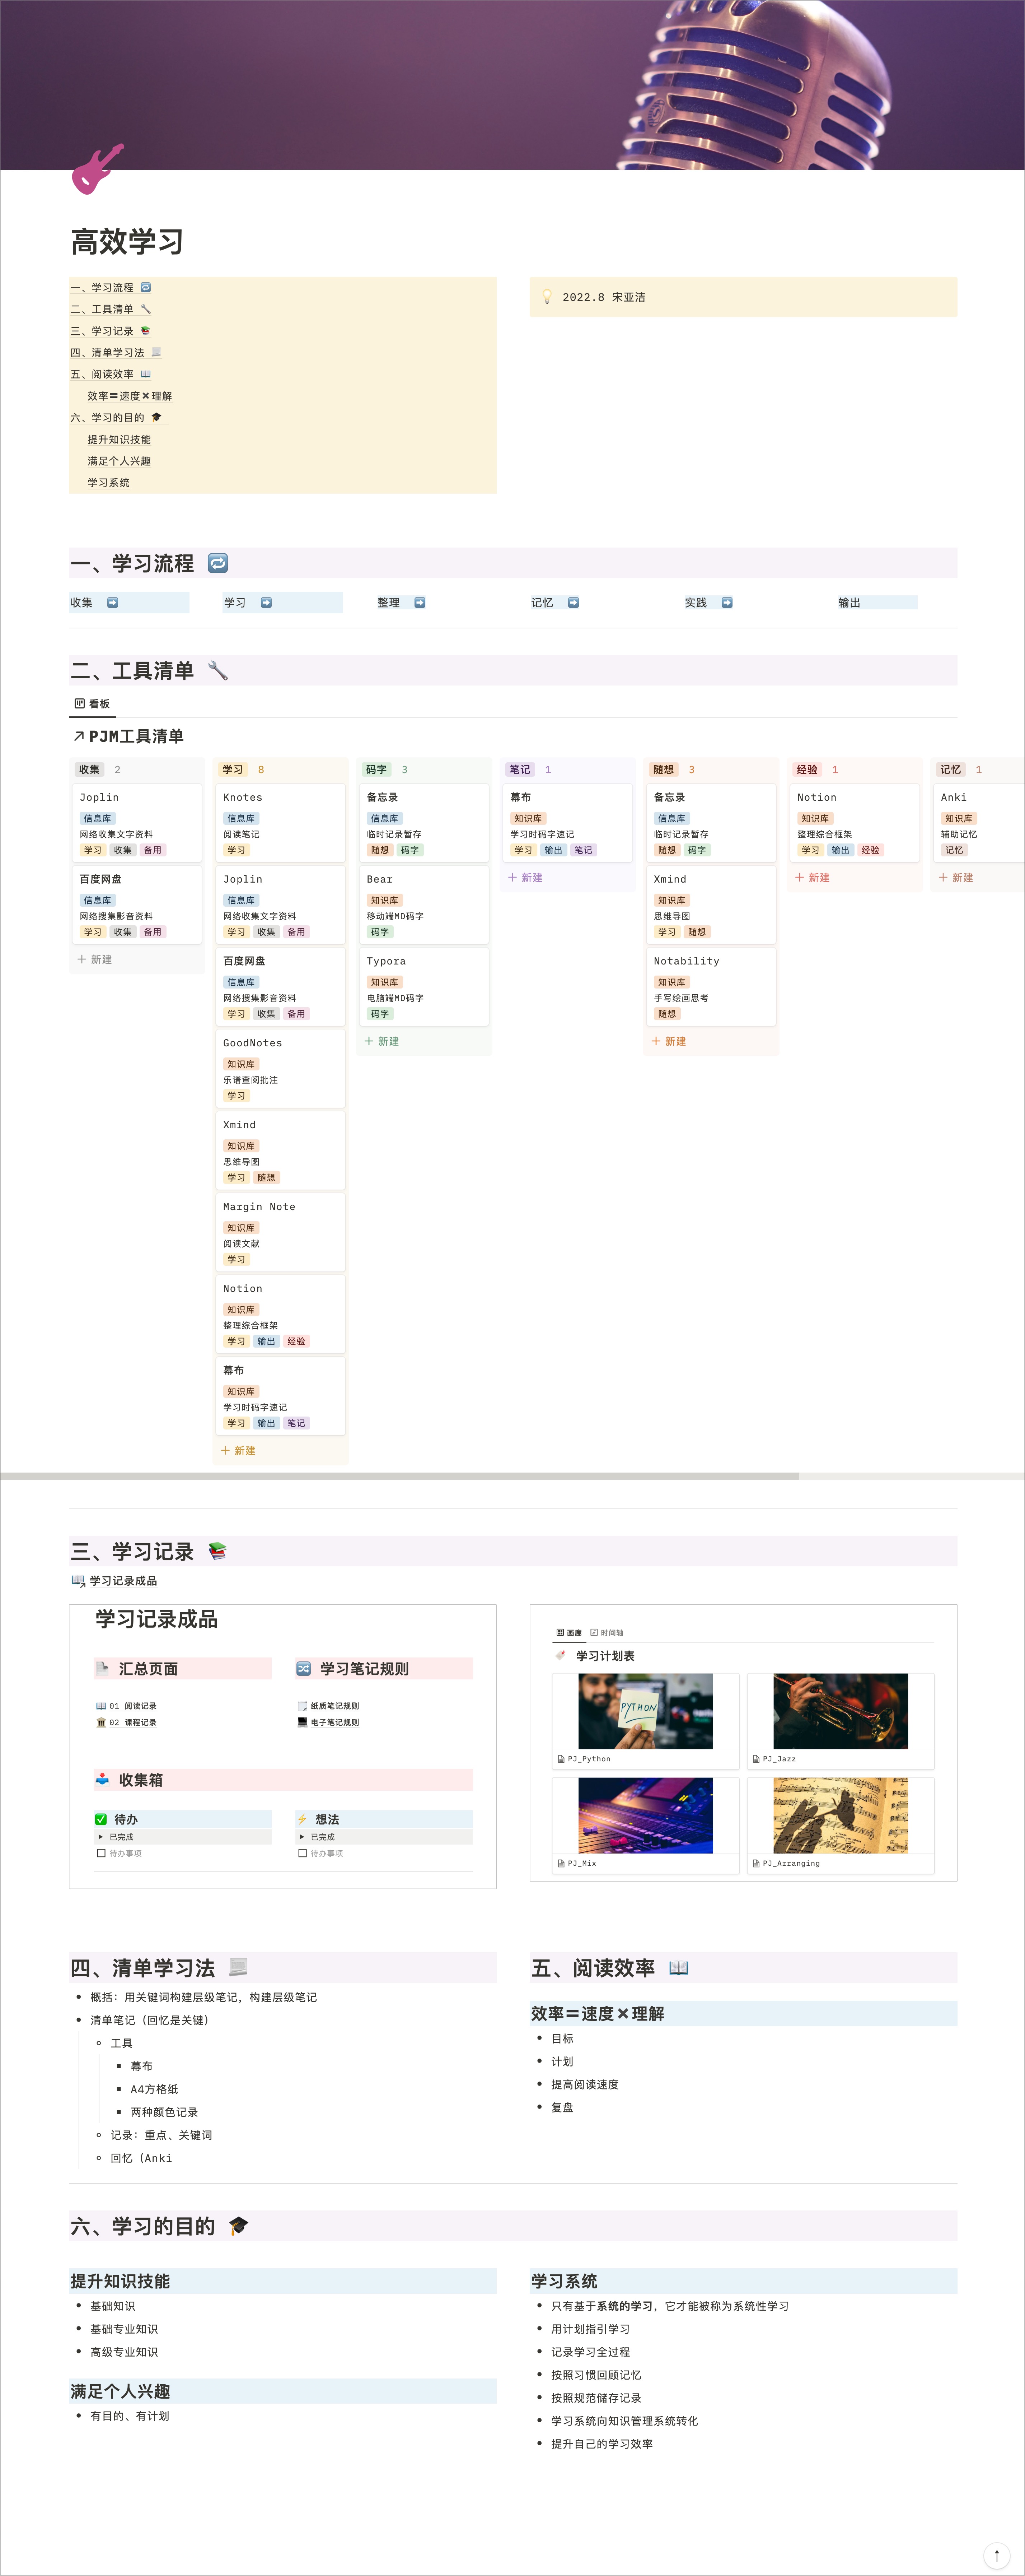
Task: Click the book icon before 学习记录成品 link
Action: (x=78, y=1581)
